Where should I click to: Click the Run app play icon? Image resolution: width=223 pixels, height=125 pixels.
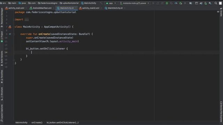click(153, 3)
